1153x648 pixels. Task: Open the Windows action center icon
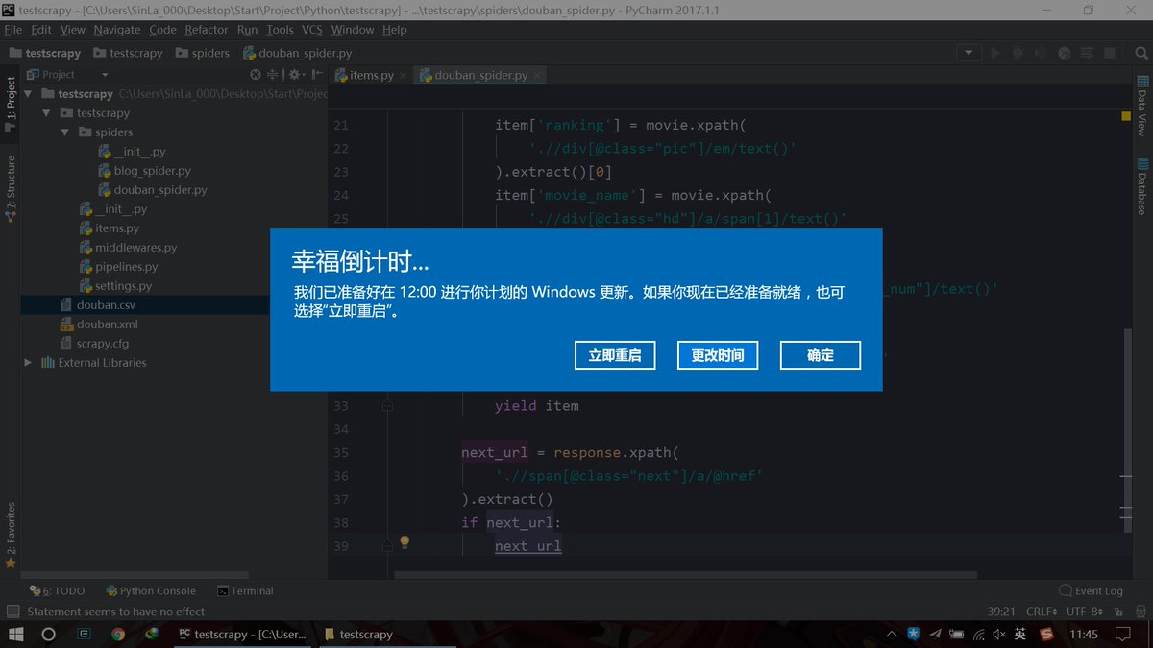point(1123,635)
